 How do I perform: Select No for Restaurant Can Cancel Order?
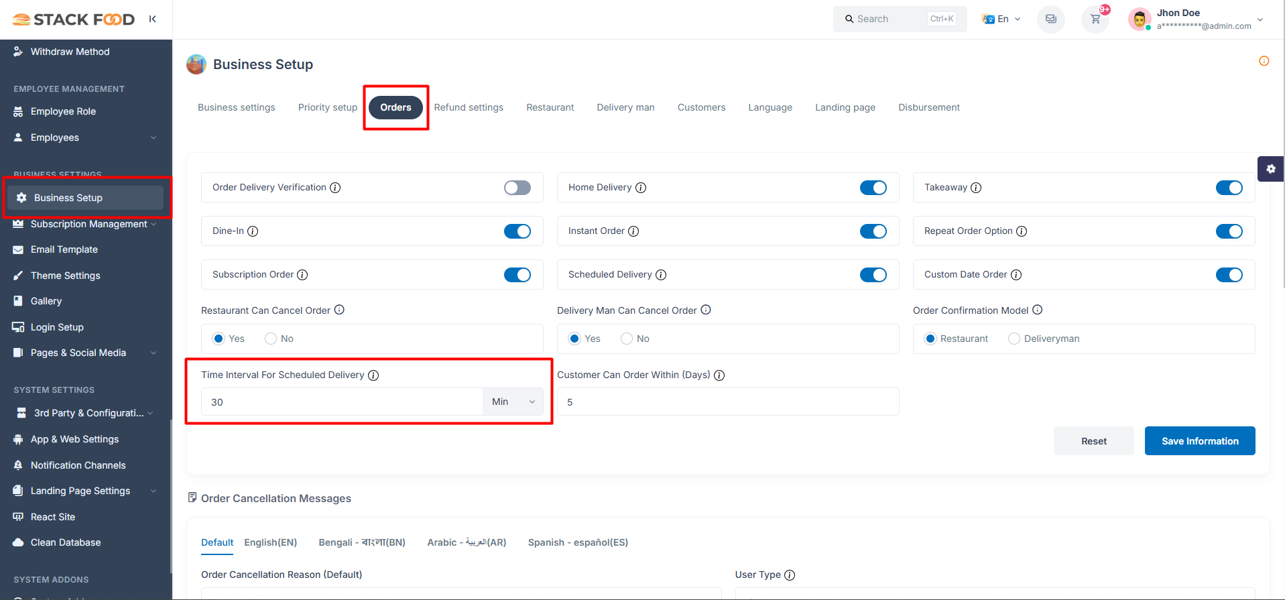click(x=271, y=339)
